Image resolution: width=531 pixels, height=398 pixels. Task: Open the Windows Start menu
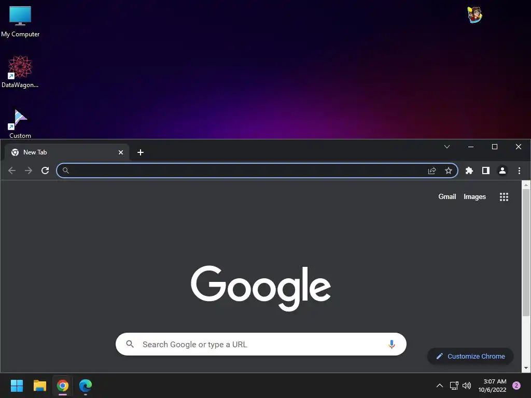[x=17, y=386]
